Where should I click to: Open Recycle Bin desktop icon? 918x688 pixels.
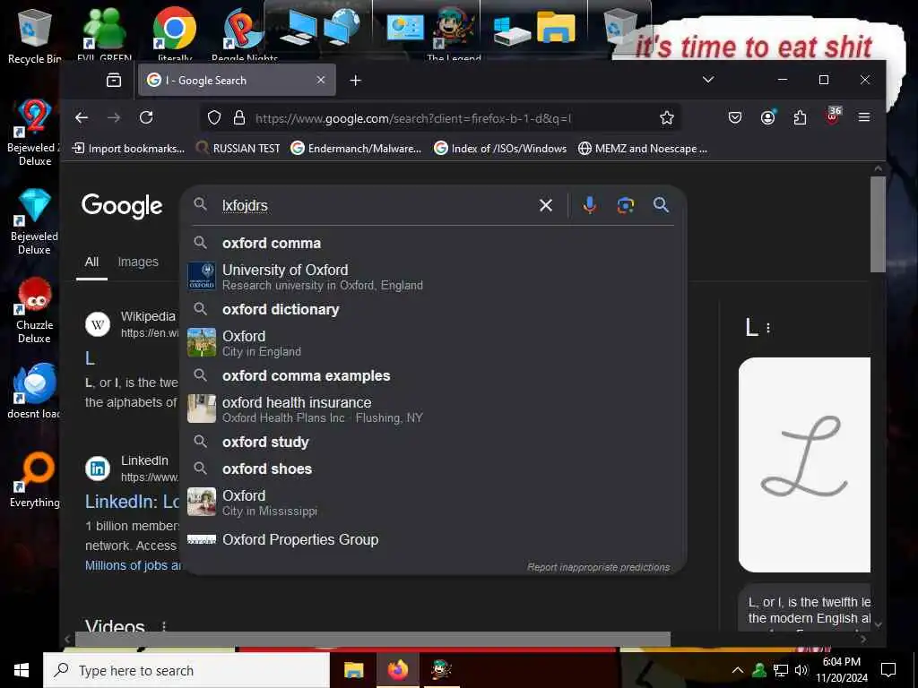point(35,36)
